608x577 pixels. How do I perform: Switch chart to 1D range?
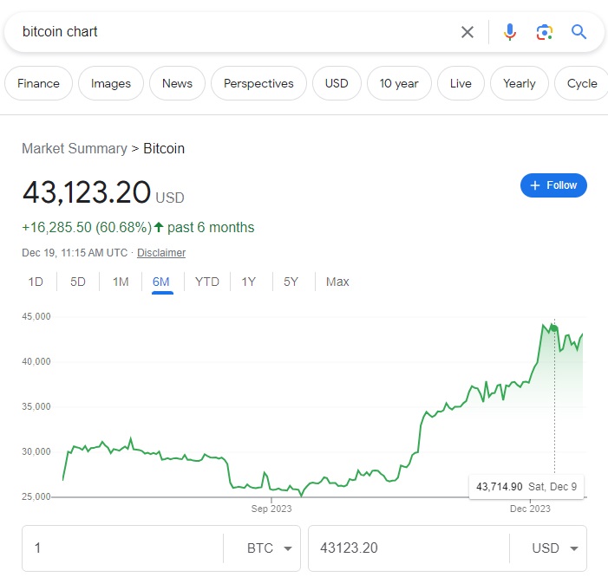coord(36,282)
